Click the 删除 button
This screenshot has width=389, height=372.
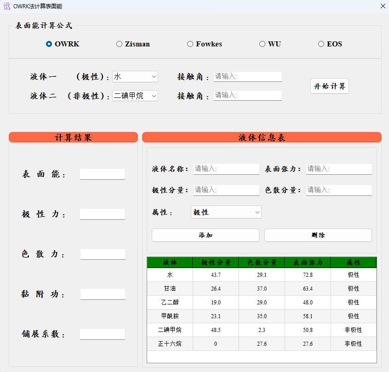318,235
